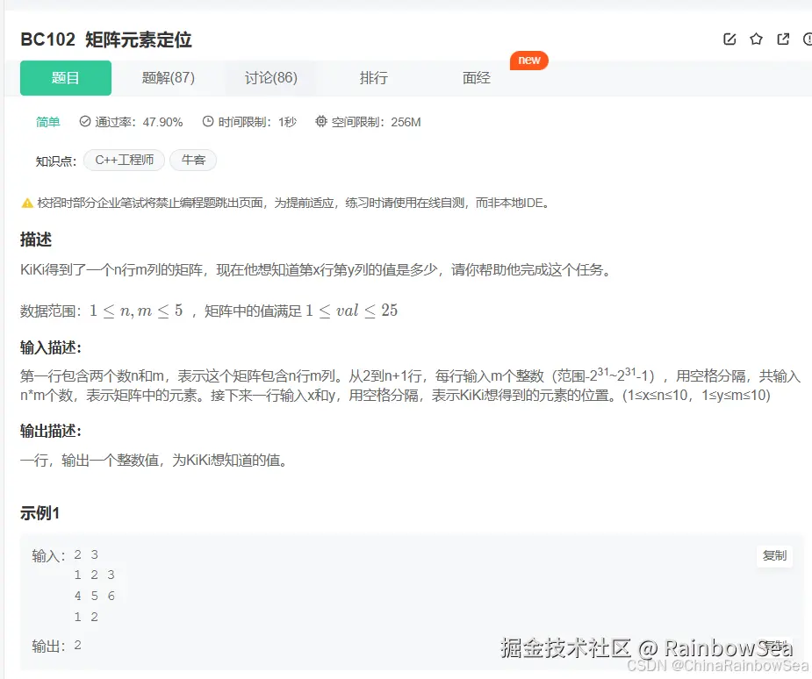The height and width of the screenshot is (679, 812).
Task: Open the 讨论(86) tab
Action: (270, 77)
